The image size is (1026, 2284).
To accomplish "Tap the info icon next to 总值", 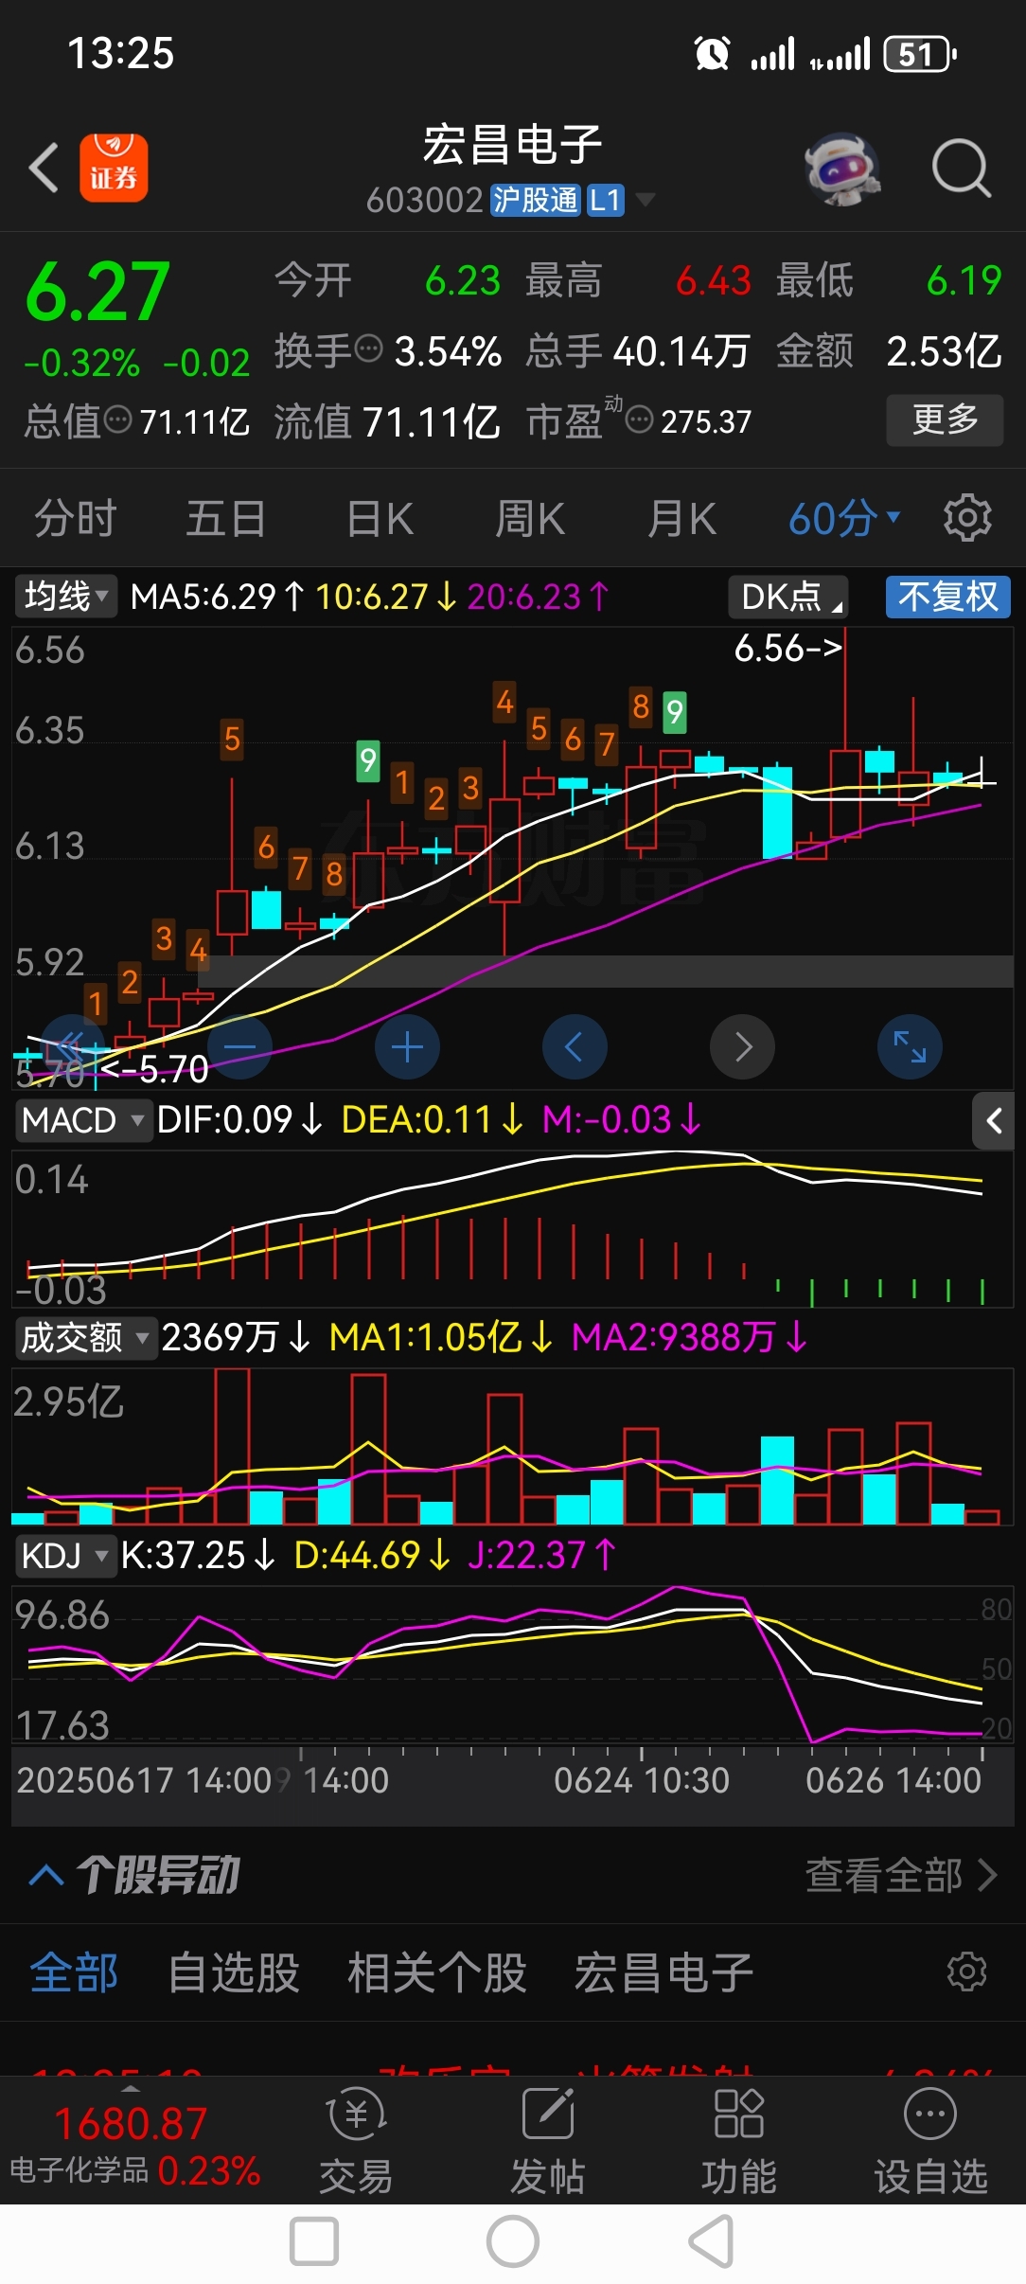I will coord(117,419).
